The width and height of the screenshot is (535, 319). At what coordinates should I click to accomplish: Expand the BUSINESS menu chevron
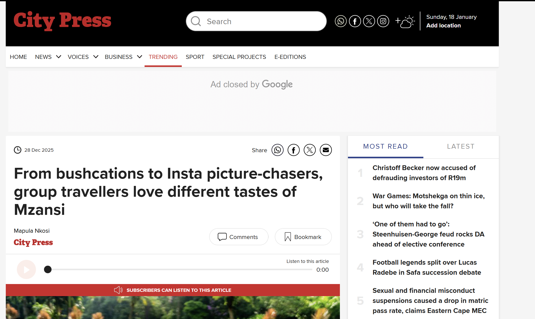pos(140,57)
